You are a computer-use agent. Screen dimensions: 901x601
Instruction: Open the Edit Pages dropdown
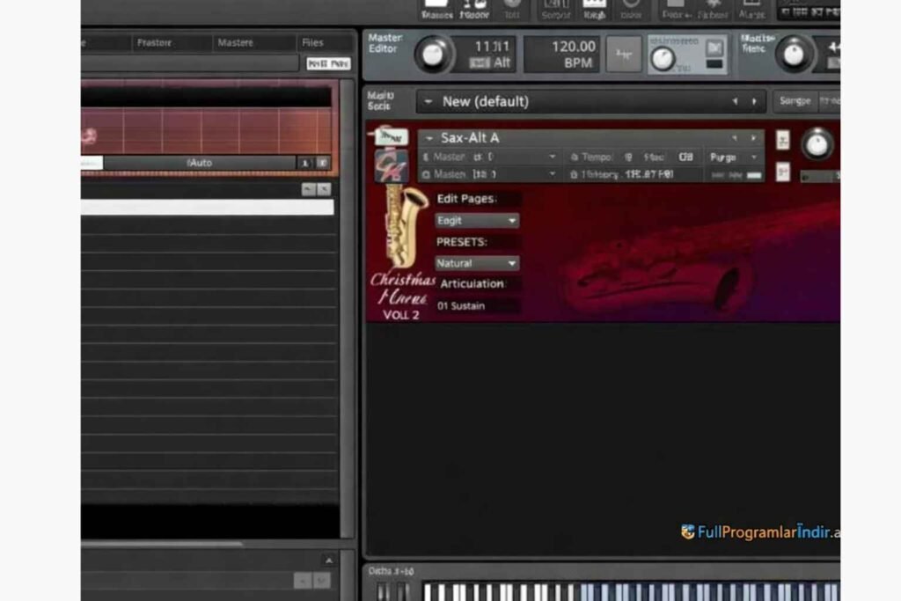(477, 221)
